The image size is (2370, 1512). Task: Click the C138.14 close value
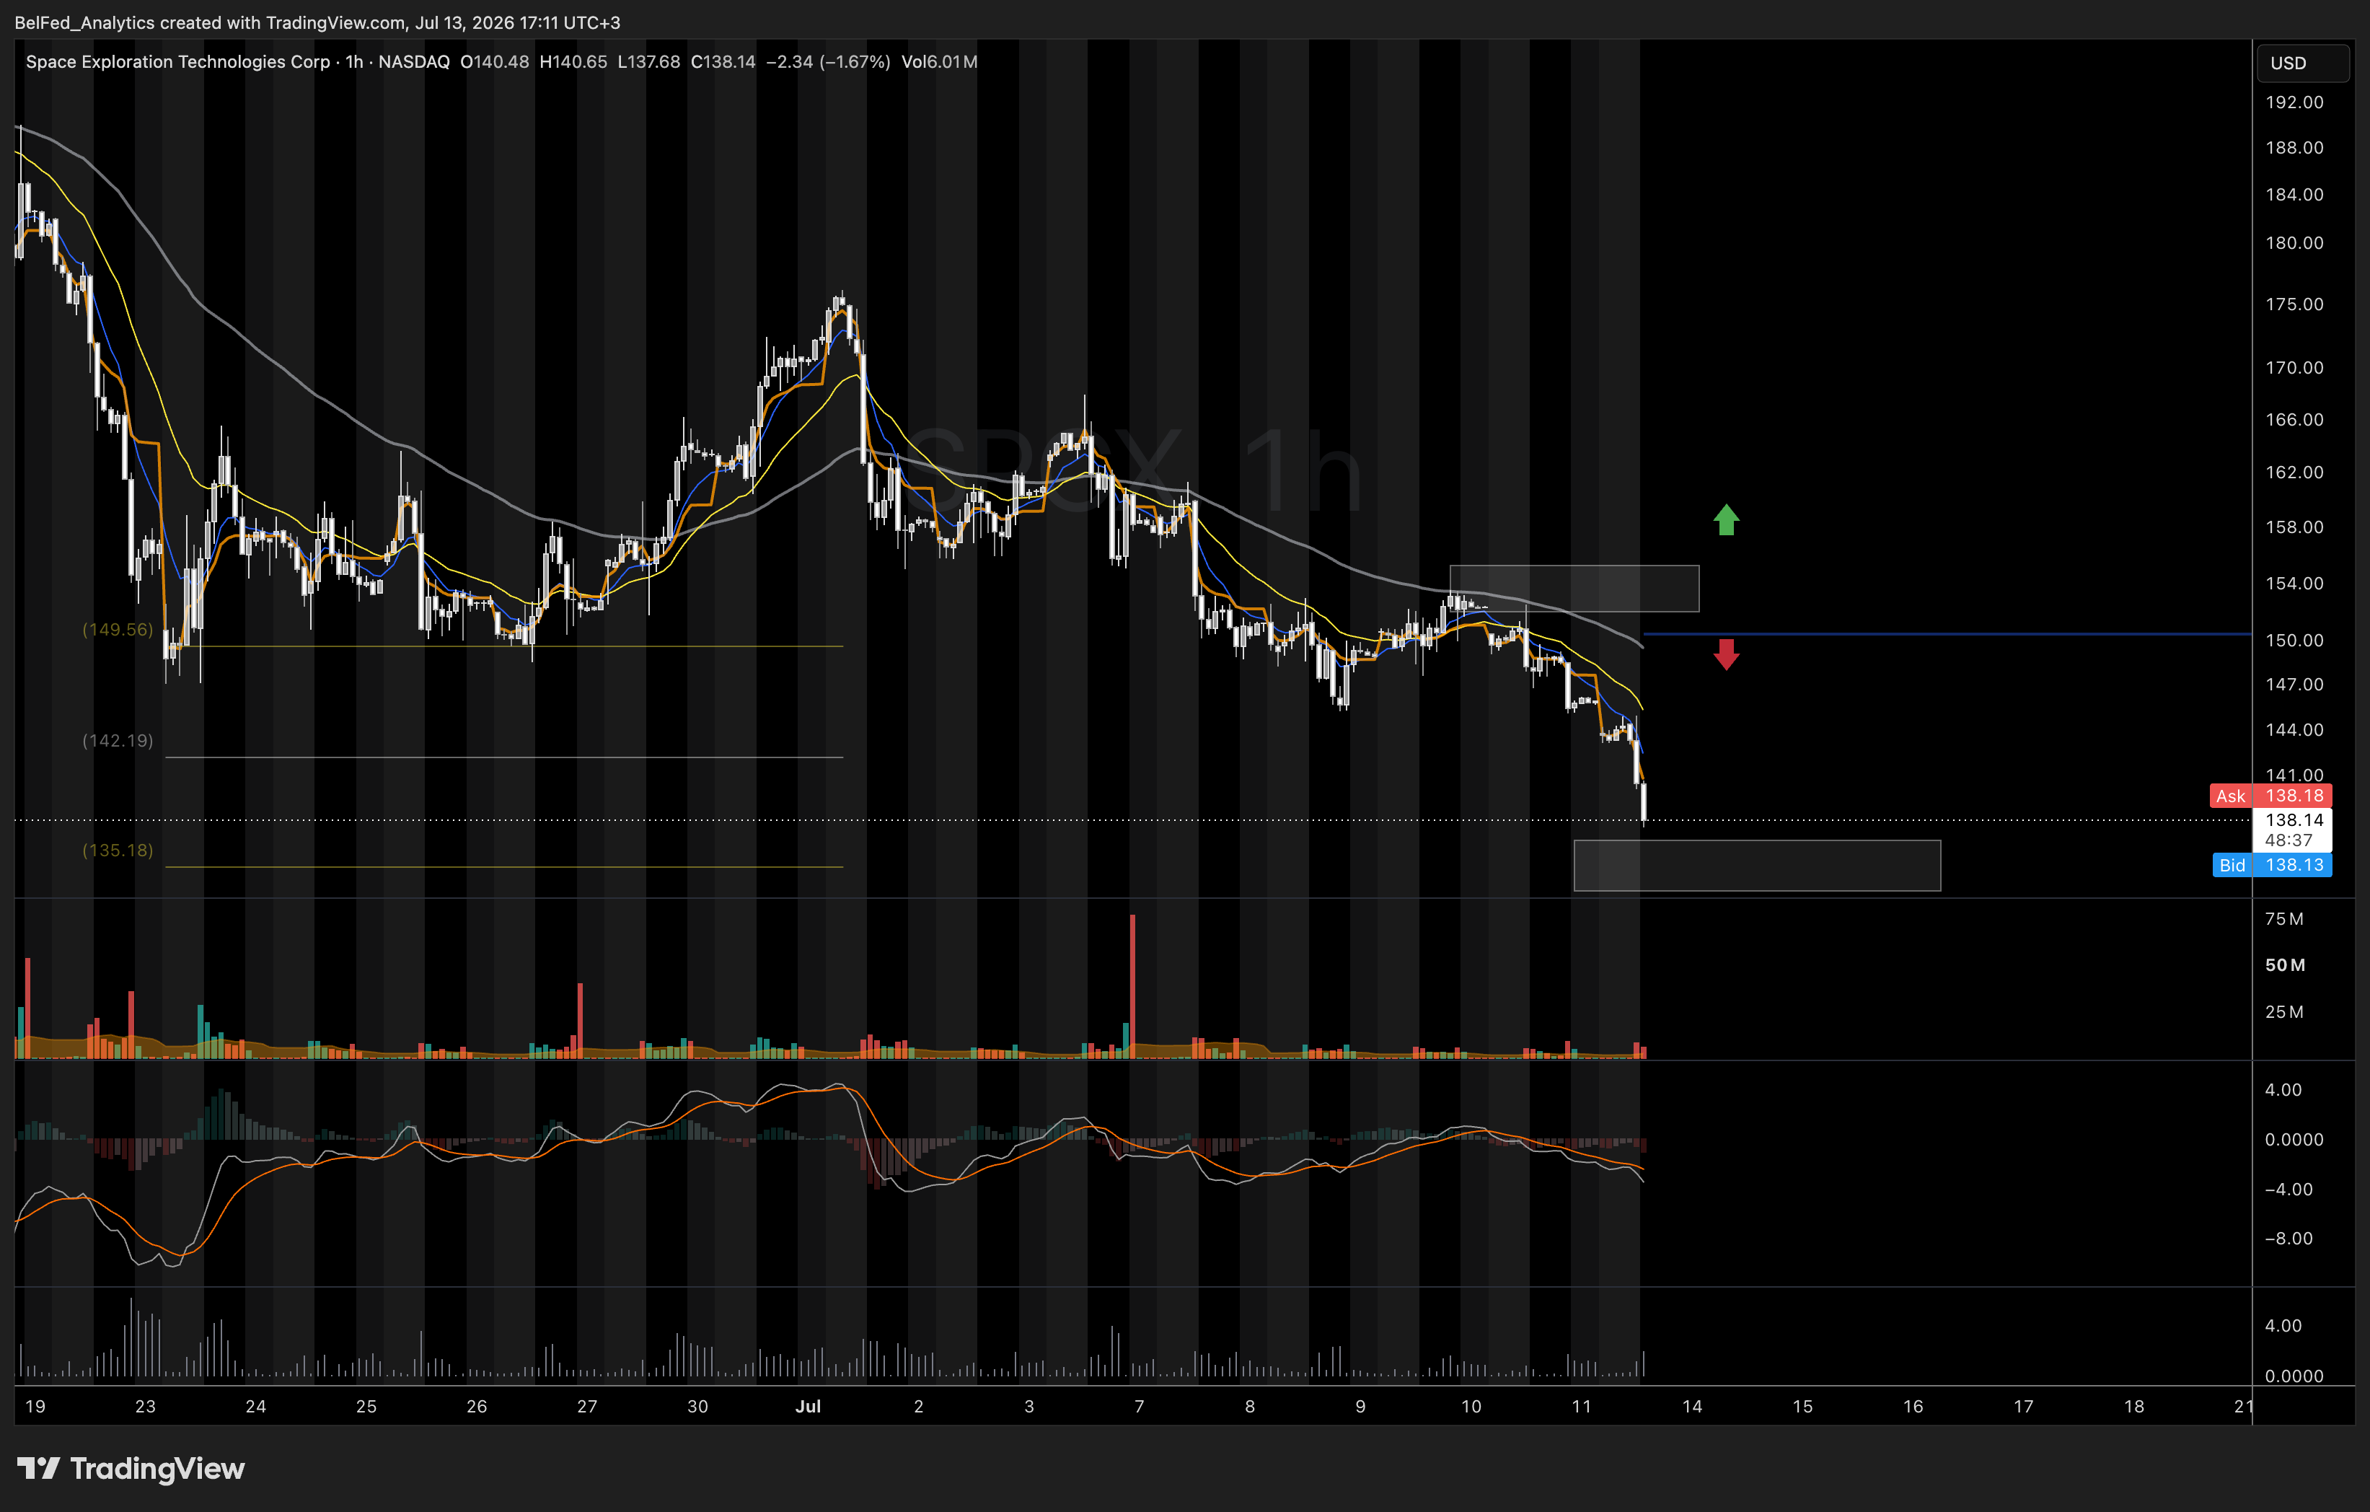point(723,62)
